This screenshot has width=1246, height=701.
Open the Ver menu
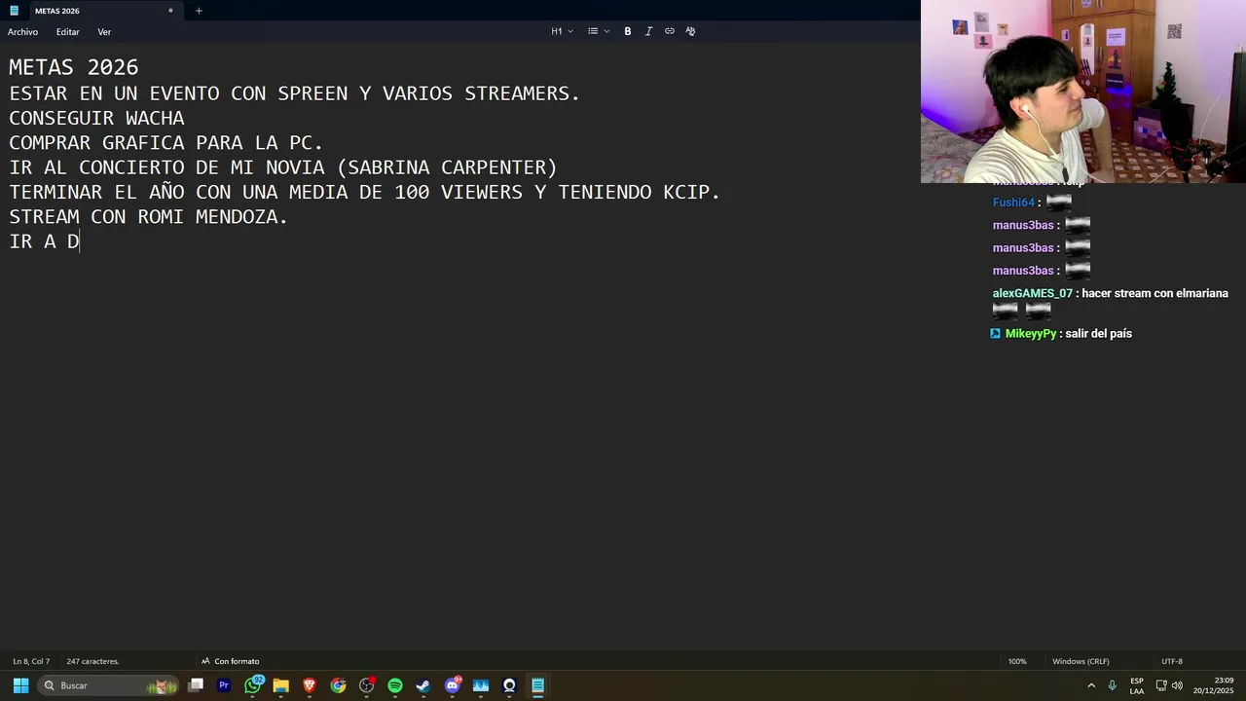[104, 32]
